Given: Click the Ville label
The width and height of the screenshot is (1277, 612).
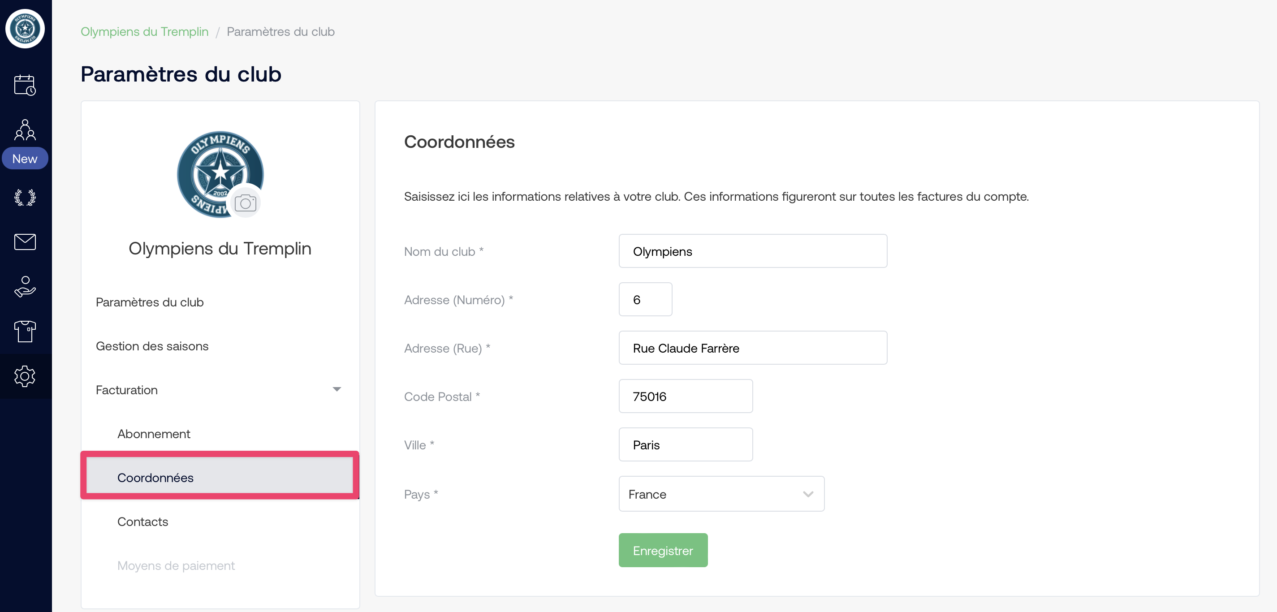Looking at the screenshot, I should coord(419,445).
